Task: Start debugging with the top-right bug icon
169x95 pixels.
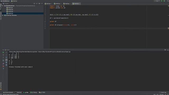Action: tap(164, 1)
